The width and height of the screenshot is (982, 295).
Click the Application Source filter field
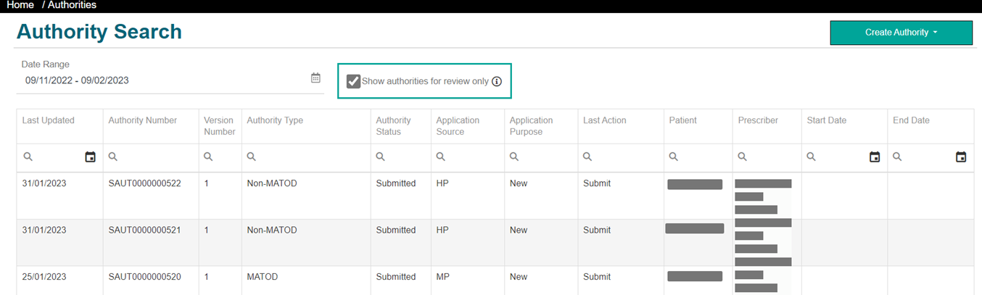point(473,157)
